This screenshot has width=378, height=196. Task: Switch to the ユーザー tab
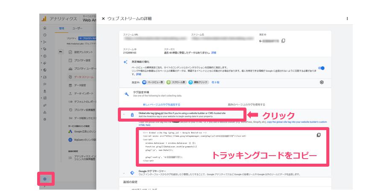77,28
